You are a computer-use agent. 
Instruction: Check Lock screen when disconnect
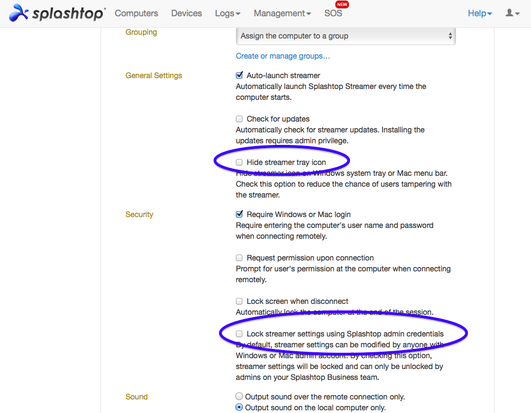(x=240, y=301)
